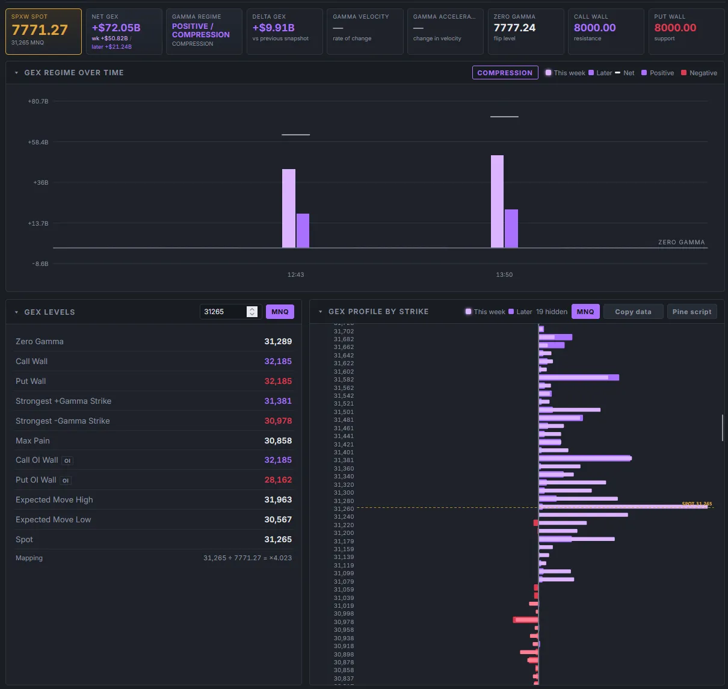Click the 31,179 strike label
This screenshot has width=728, height=689.
(x=344, y=542)
